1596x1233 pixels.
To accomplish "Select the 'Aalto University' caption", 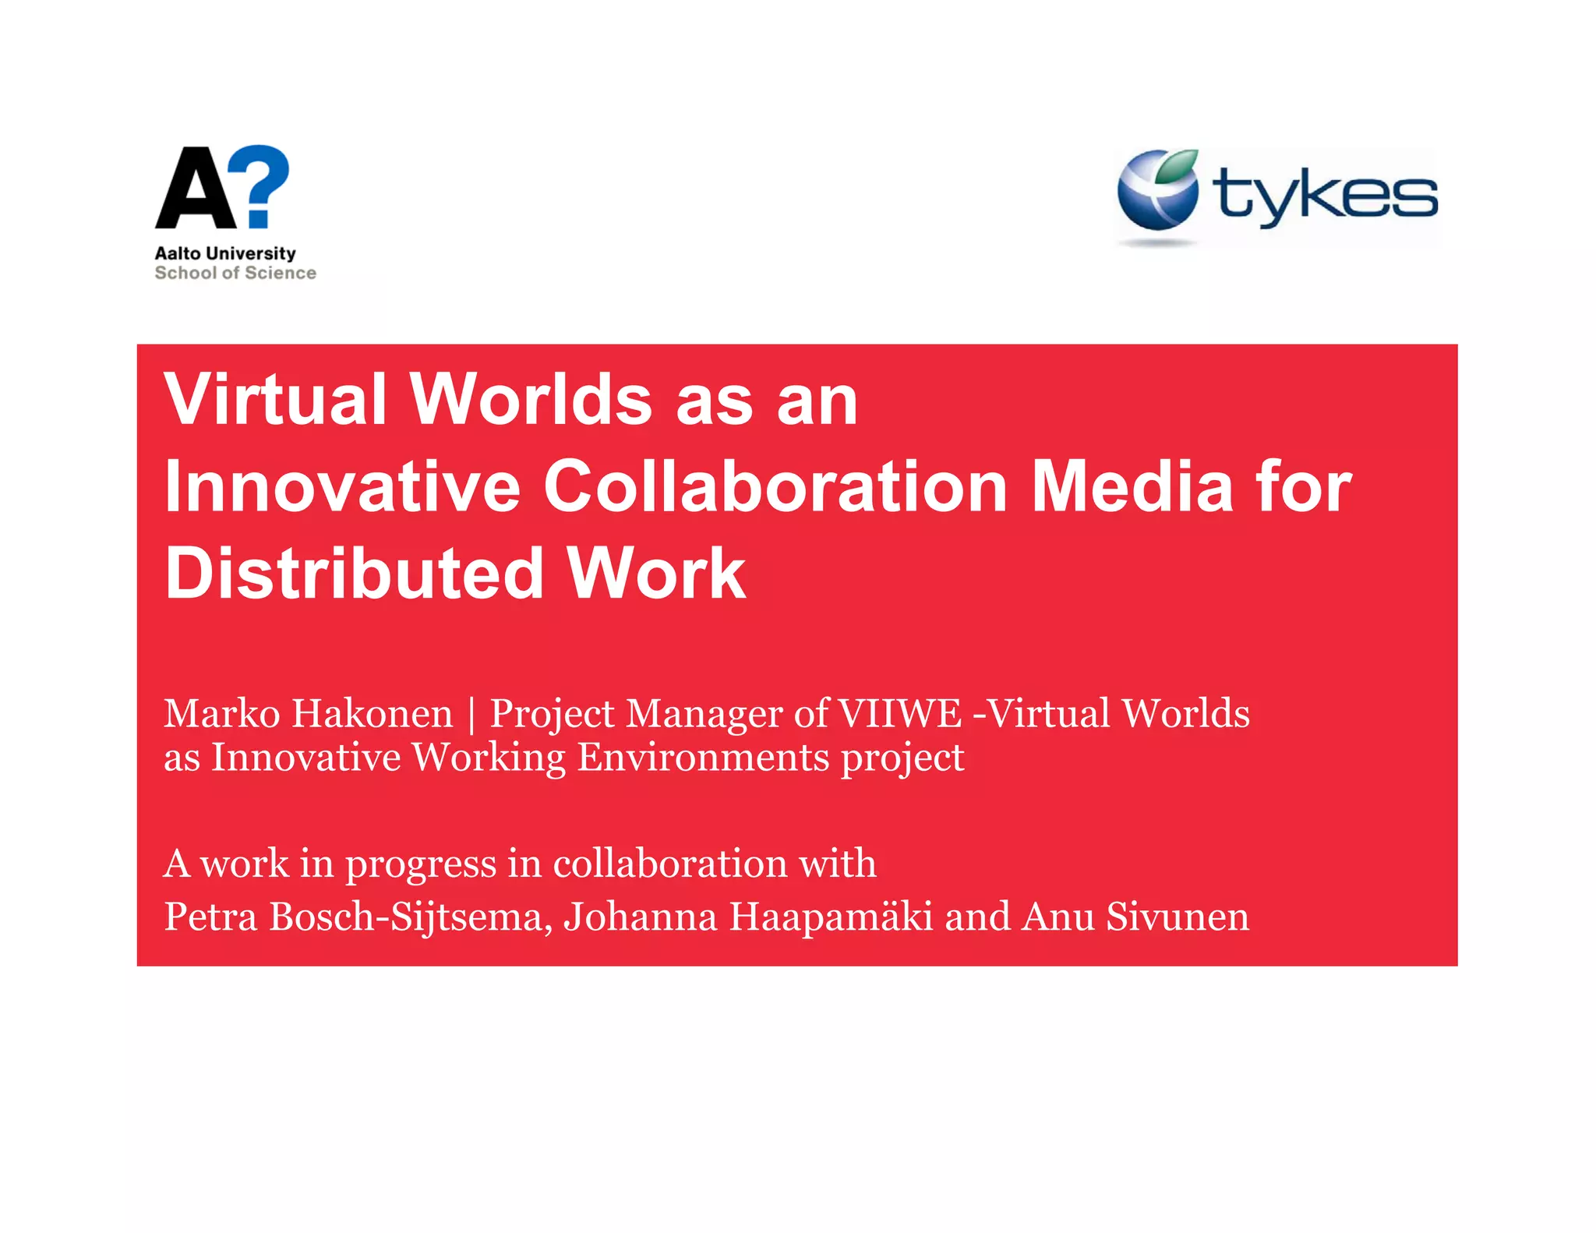I will 225,253.
